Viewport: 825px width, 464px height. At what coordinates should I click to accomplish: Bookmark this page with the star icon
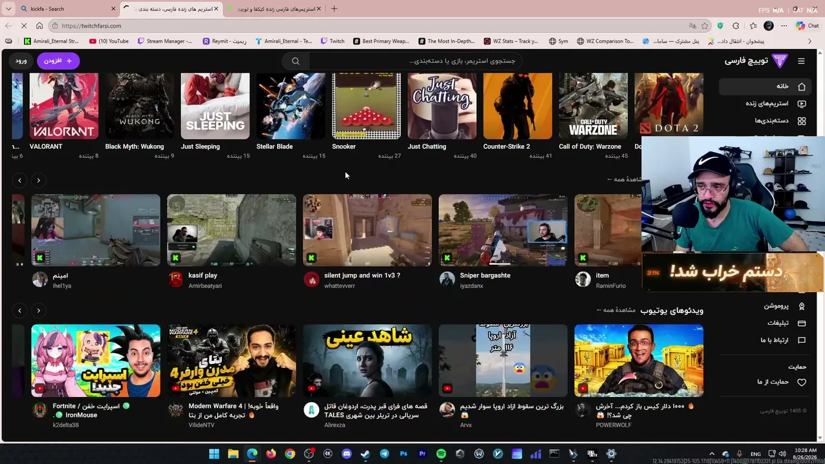pyautogui.click(x=705, y=26)
